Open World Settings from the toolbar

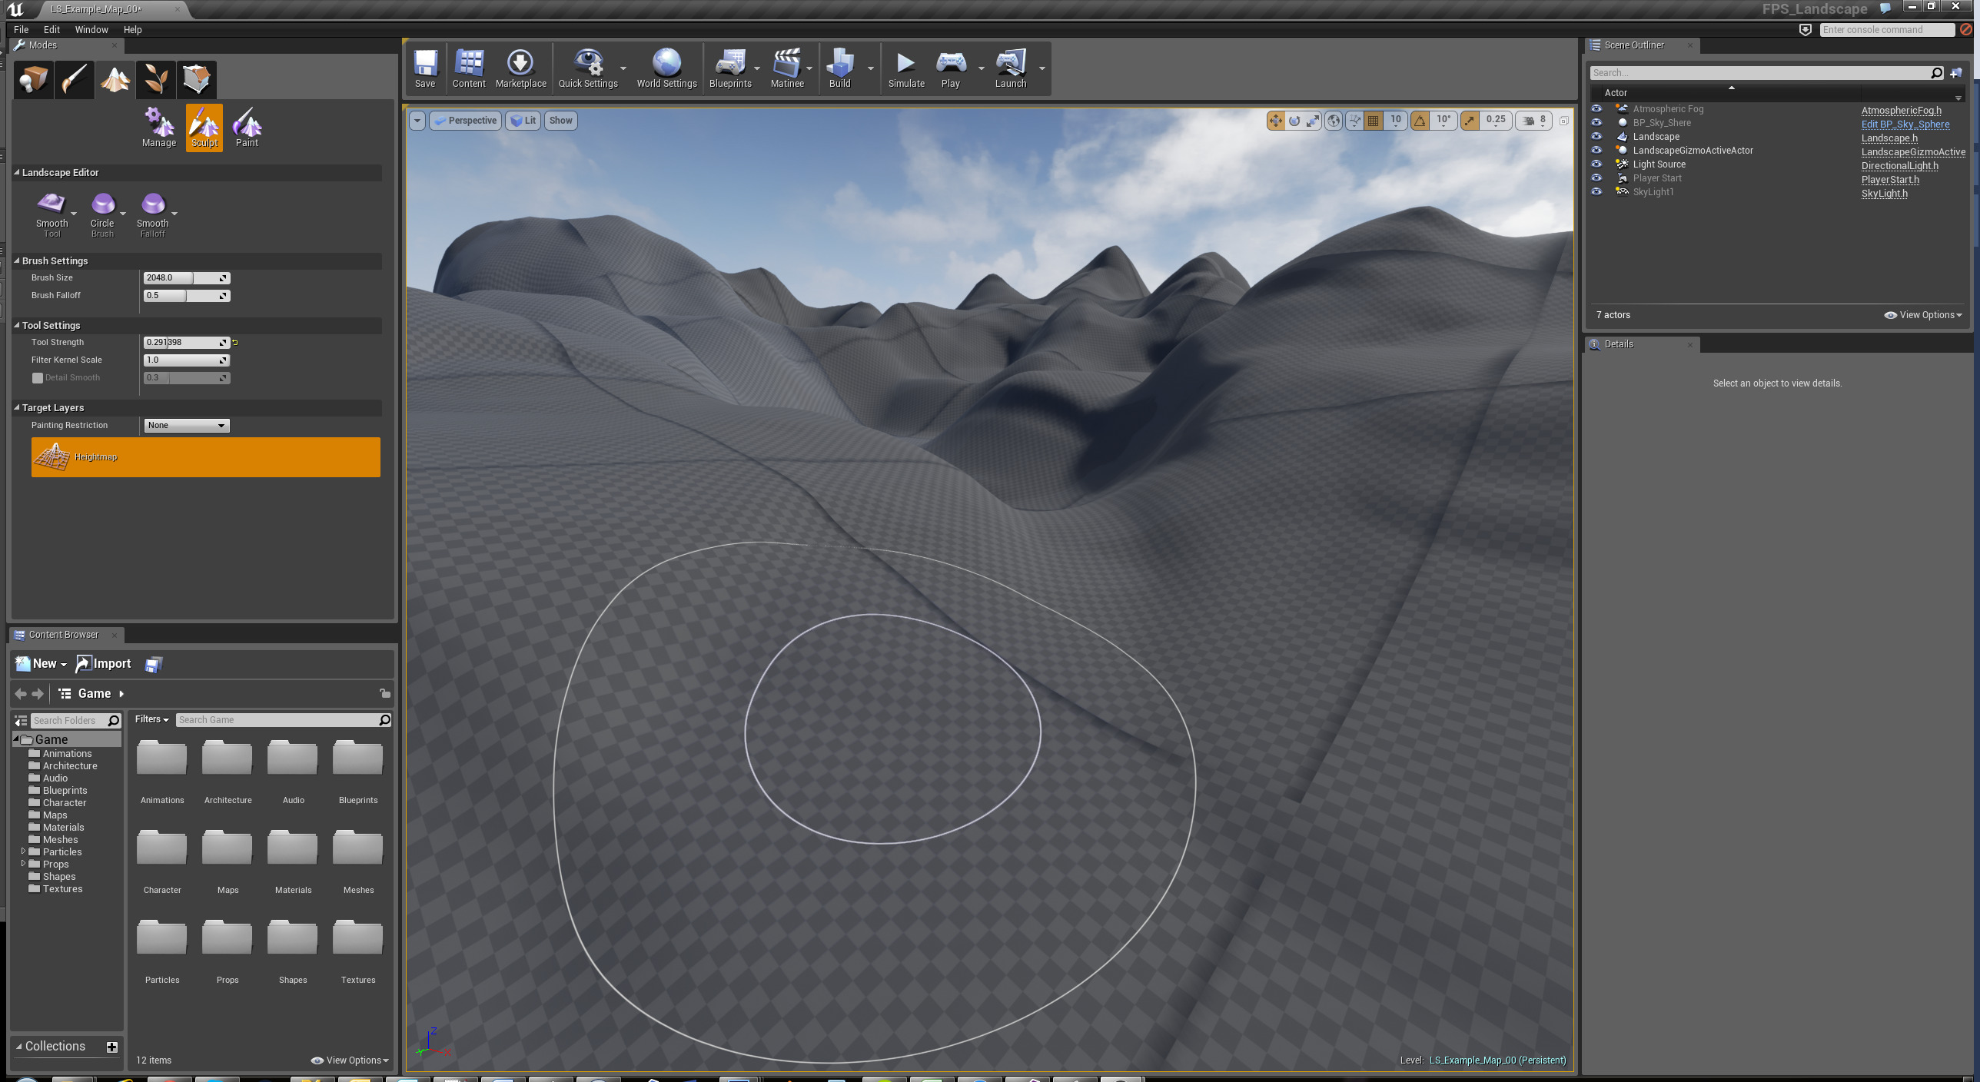666,68
